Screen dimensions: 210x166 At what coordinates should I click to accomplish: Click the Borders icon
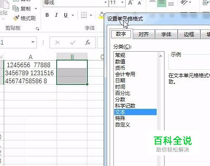[x=84, y=15]
